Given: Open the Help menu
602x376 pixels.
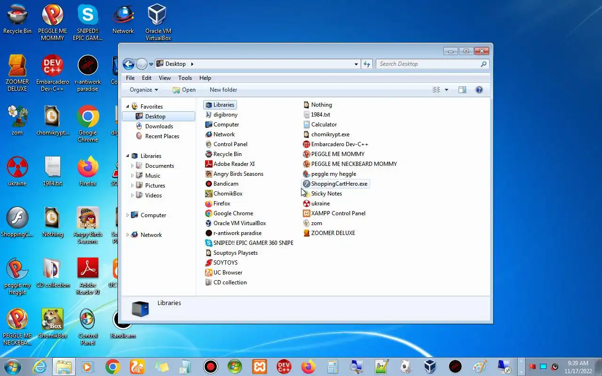Looking at the screenshot, I should click(205, 78).
